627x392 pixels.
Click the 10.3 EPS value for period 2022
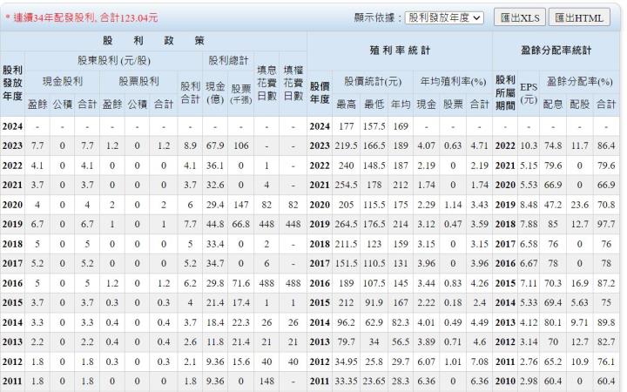[x=529, y=145]
